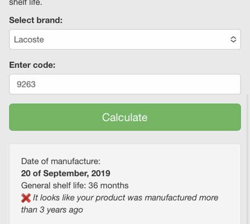Click the partial shelf life text at top
The image size is (250, 224).
tap(25, 3)
